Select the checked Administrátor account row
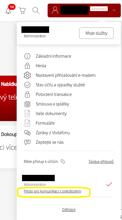Image resolution: width=122 pixels, height=220 pixels. (x=68, y=184)
